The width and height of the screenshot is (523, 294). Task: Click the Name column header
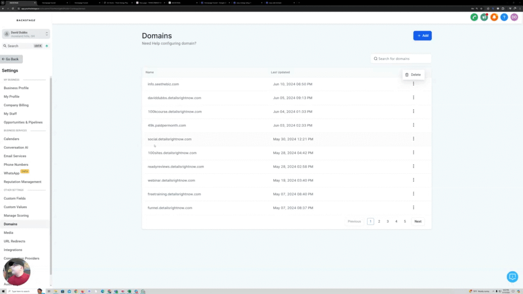click(x=150, y=72)
